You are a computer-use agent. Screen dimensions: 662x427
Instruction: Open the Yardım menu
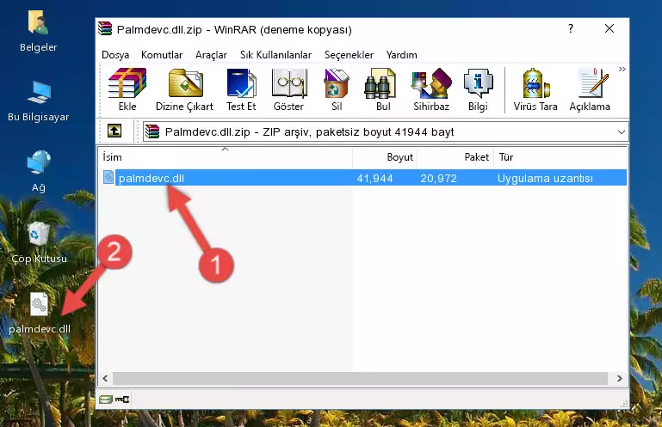[x=401, y=55]
